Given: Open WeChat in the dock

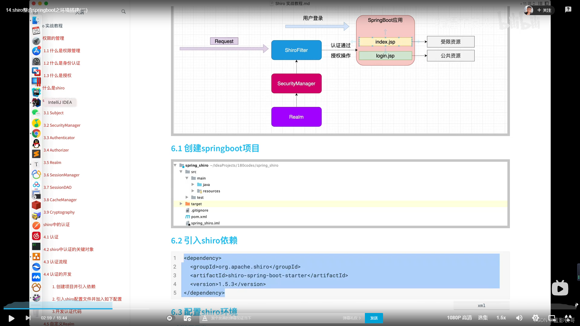Looking at the screenshot, I should click(36, 113).
